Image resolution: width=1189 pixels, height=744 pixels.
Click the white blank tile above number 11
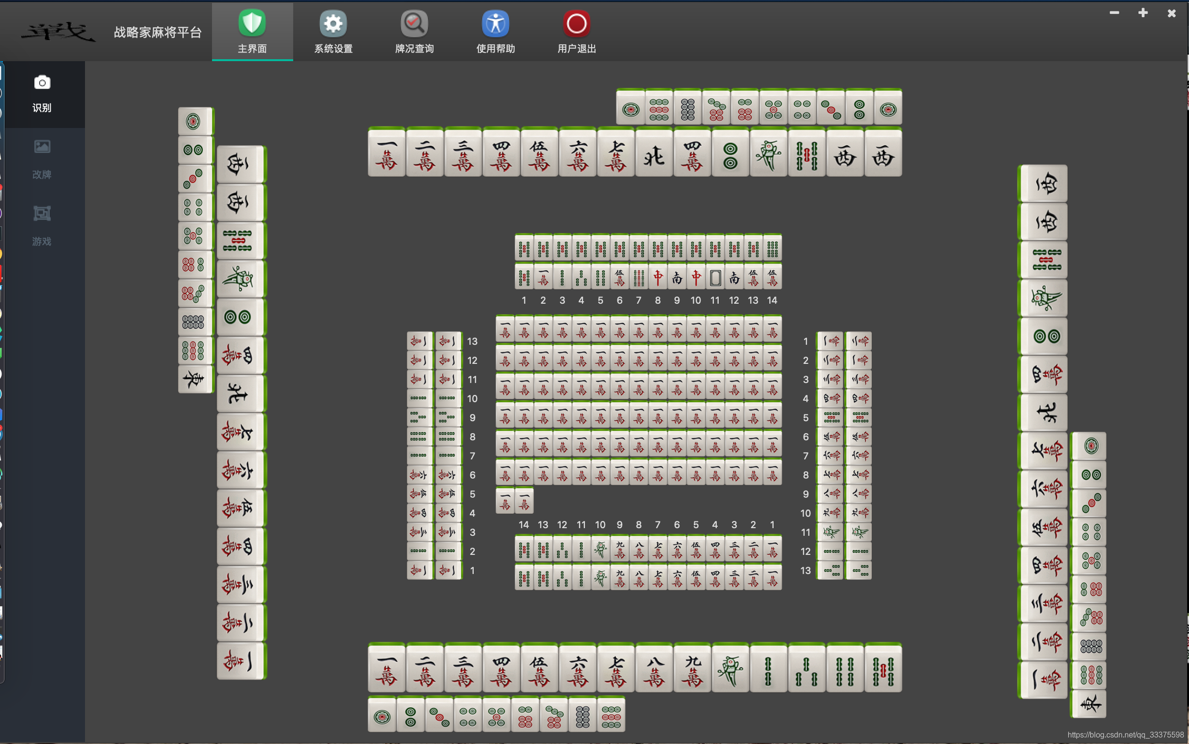[x=715, y=277]
